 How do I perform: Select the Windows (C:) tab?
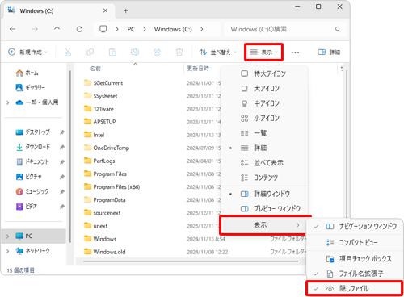point(60,10)
